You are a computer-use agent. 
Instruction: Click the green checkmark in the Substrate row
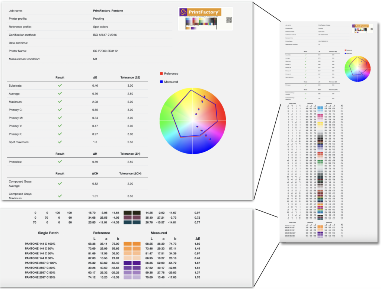(x=60, y=86)
